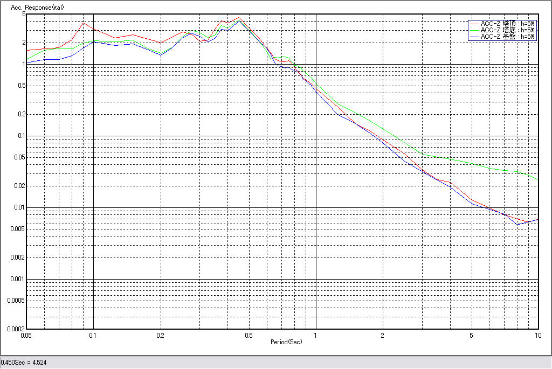Click the blue curve dip near 8 sec
The height and width of the screenshot is (369, 552).
(517, 225)
